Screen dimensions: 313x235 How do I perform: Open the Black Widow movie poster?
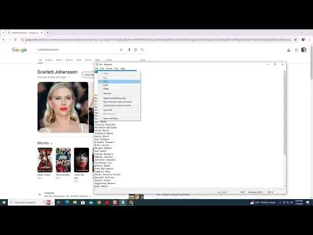(x=45, y=160)
